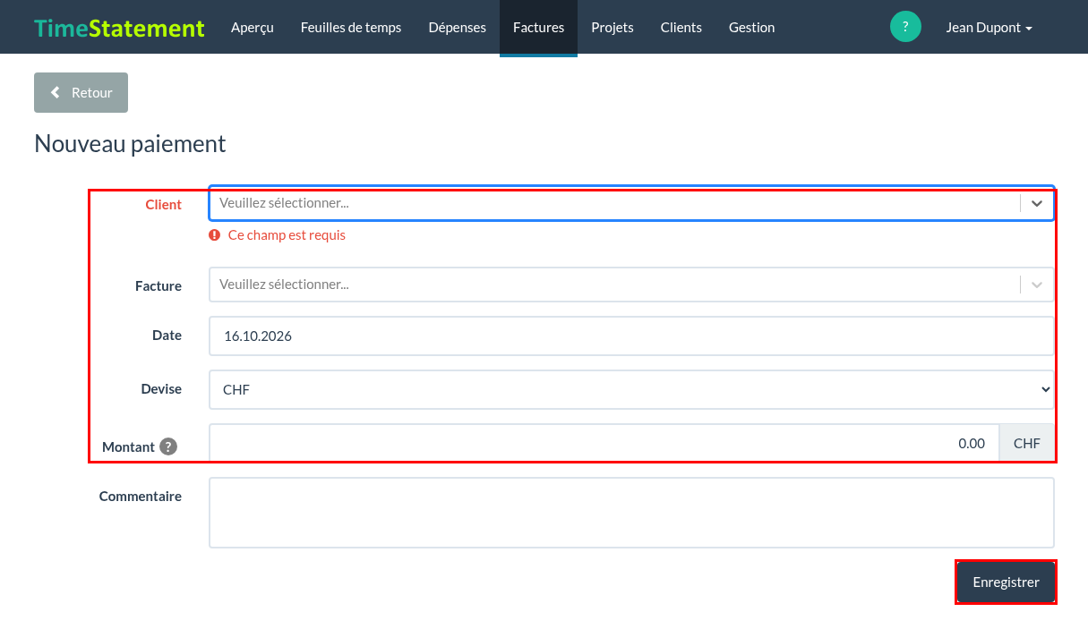Expand the Client dropdown arrow
This screenshot has width=1088, height=629.
click(1037, 203)
